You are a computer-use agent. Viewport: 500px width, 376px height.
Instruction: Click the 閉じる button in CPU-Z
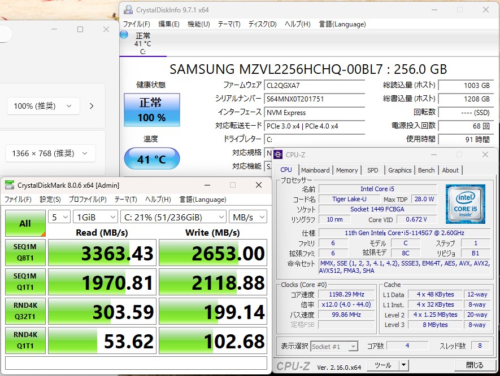coord(475,365)
